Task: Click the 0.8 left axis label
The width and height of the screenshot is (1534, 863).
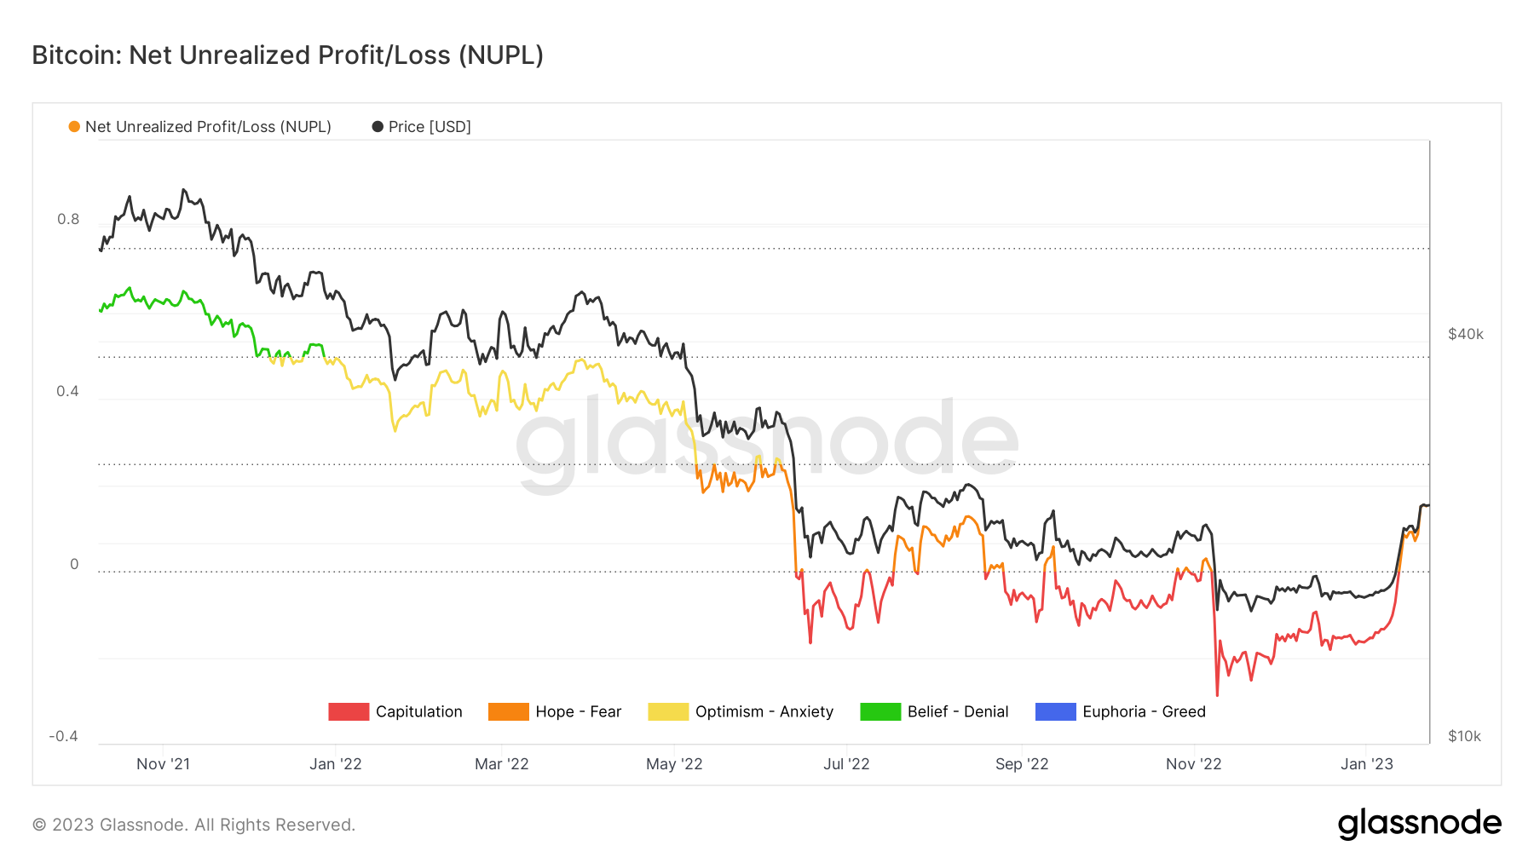Action: tap(68, 220)
